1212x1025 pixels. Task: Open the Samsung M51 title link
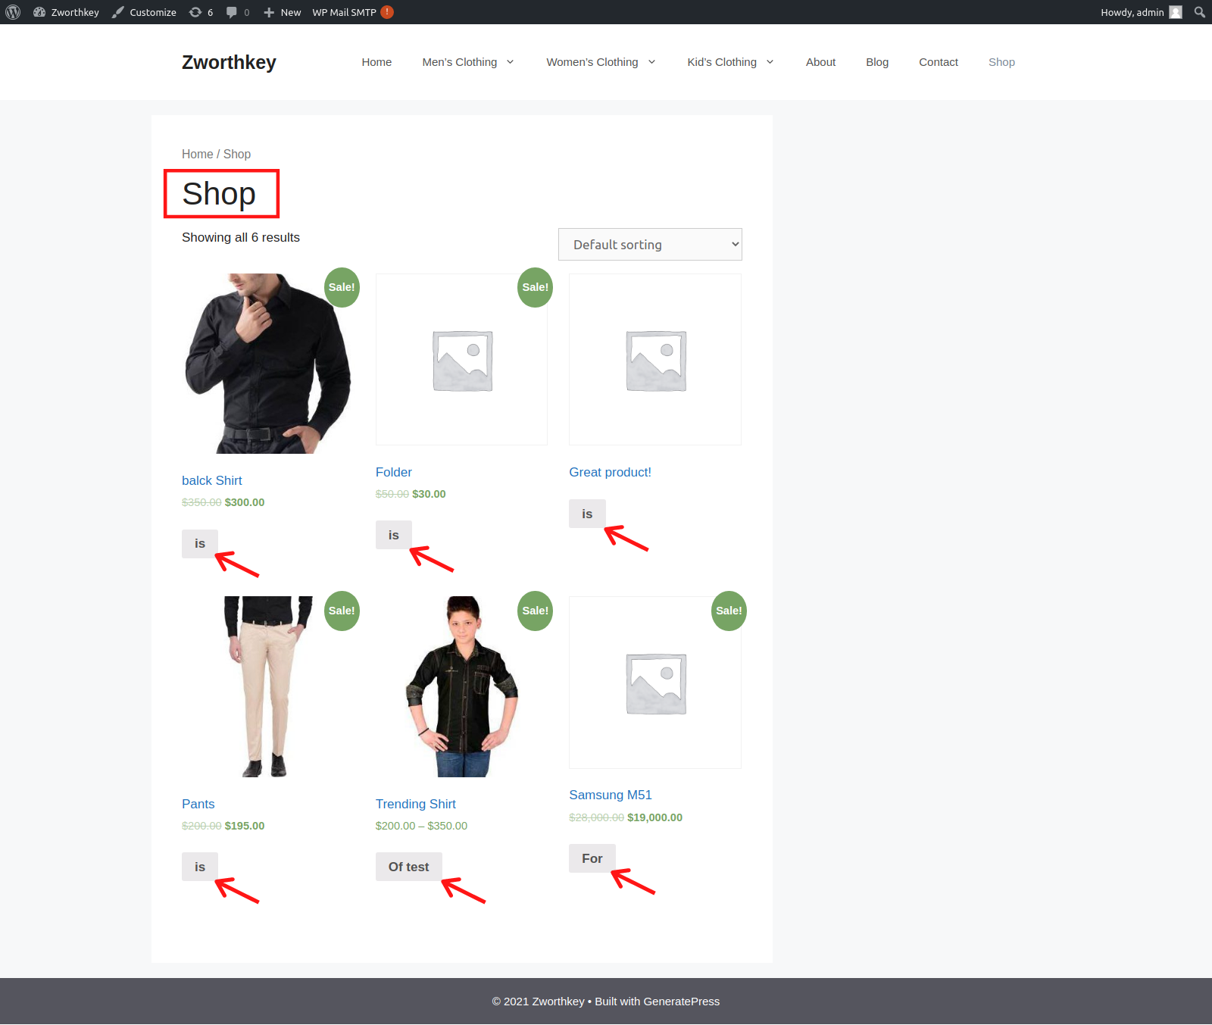click(611, 795)
